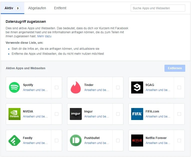The width and height of the screenshot is (191, 157).
Task: Open Tinder's Ansehen und bearbeiten link
Action: coord(96,90)
